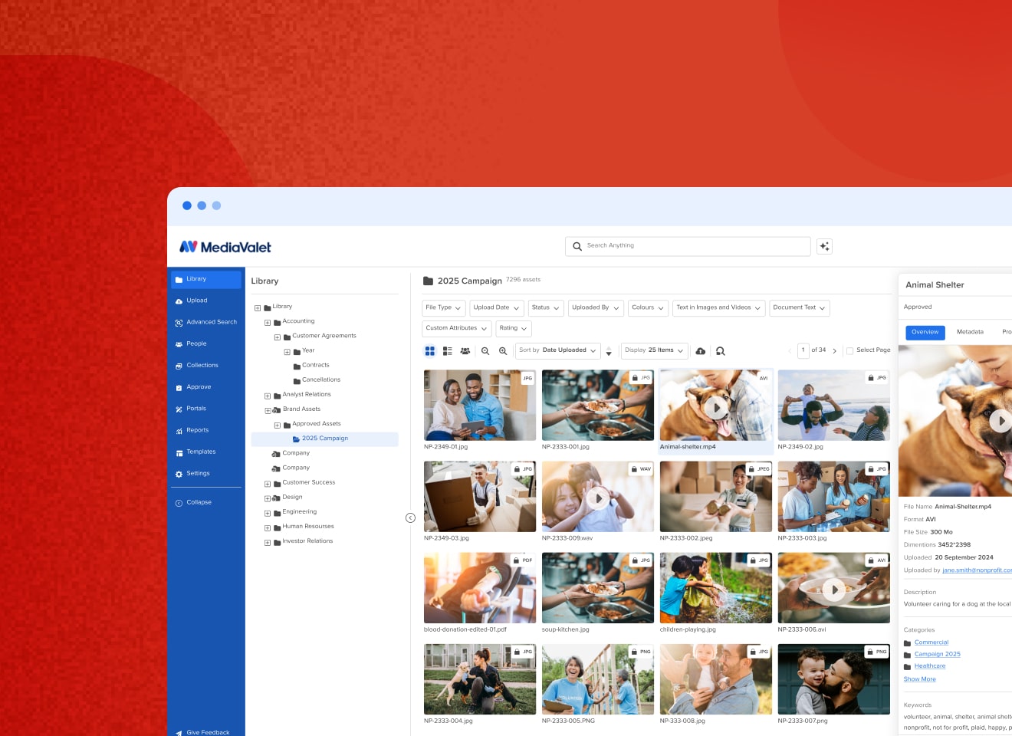Open the Campaign 2025 category link
The height and width of the screenshot is (736, 1012).
coord(937,654)
